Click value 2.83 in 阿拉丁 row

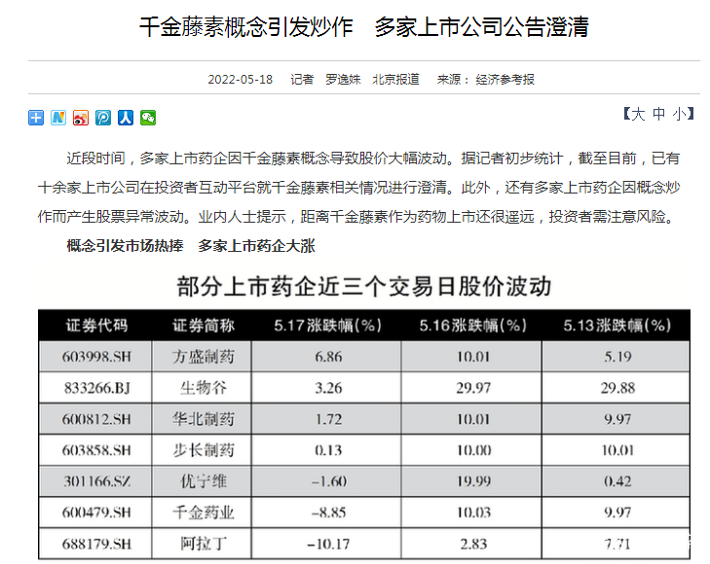[473, 544]
